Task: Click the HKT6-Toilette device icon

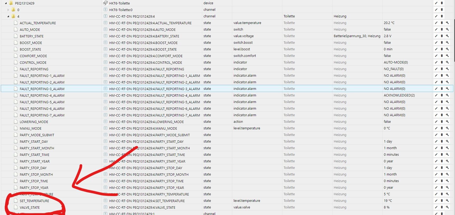Action: pos(105,3)
